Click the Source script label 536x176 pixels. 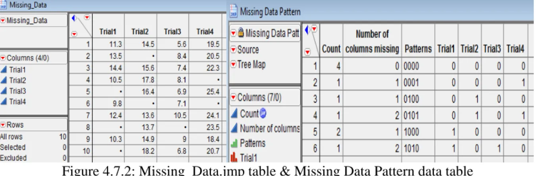click(x=248, y=50)
